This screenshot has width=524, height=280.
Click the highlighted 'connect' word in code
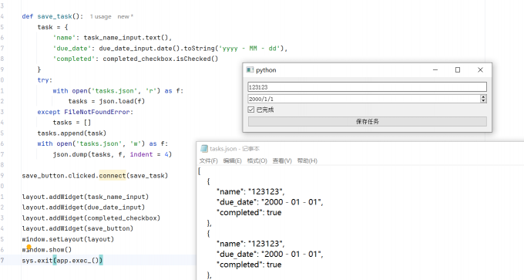click(113, 176)
